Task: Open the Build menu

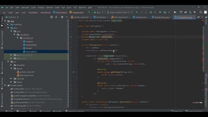Action: [57, 7]
